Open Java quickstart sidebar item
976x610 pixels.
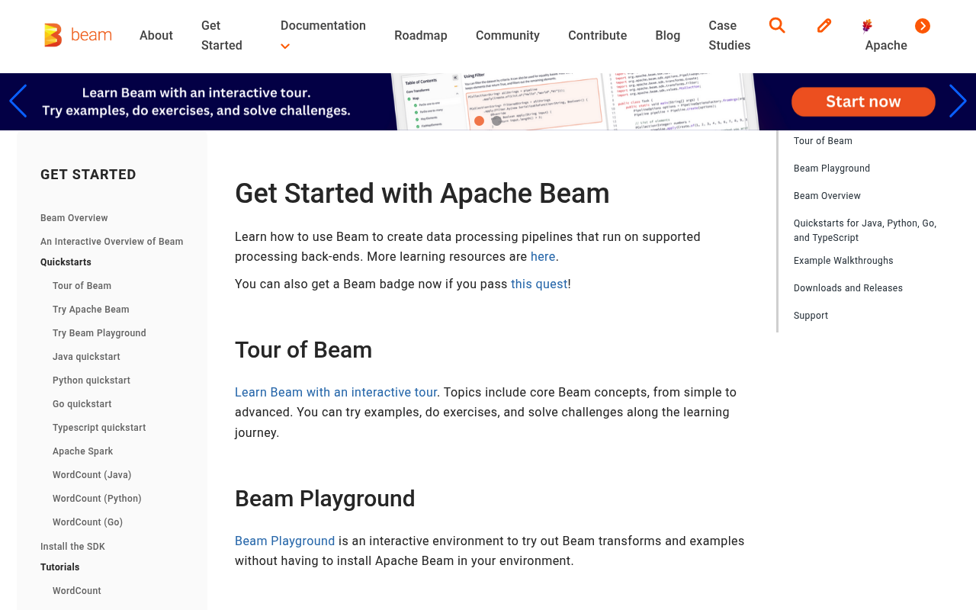point(86,357)
